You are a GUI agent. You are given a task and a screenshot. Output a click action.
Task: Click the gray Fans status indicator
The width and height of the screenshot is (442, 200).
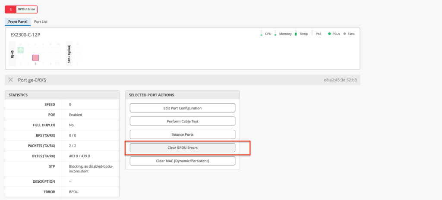coord(345,34)
